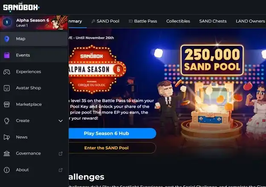Open Governance external link arrow
The height and width of the screenshot is (187, 266).
61,154
